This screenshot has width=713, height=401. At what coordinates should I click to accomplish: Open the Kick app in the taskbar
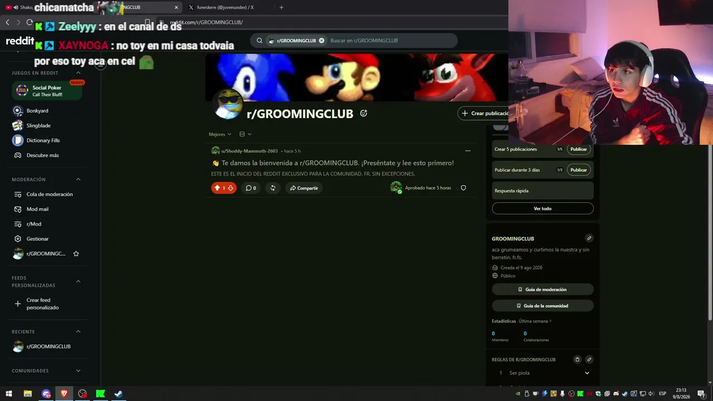coord(100,394)
